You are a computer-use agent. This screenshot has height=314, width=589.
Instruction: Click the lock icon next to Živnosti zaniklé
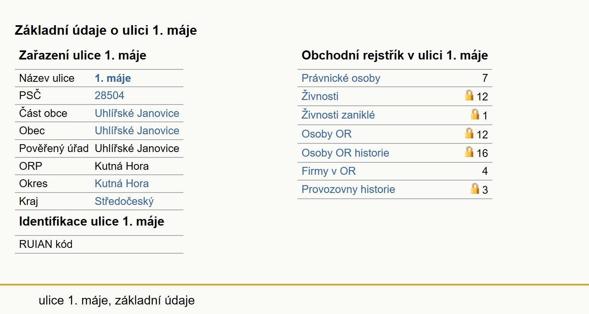pyautogui.click(x=475, y=114)
